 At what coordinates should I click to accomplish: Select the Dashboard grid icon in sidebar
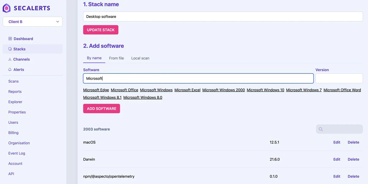coord(10,39)
